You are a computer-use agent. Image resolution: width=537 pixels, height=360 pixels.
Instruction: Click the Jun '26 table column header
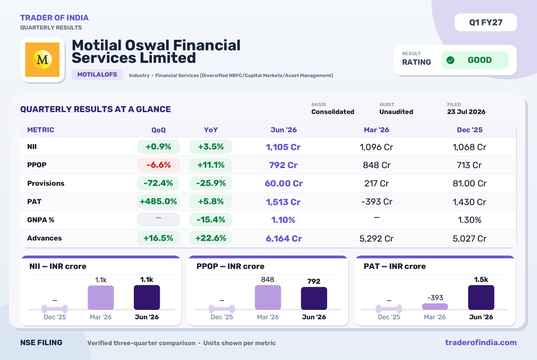pos(284,130)
